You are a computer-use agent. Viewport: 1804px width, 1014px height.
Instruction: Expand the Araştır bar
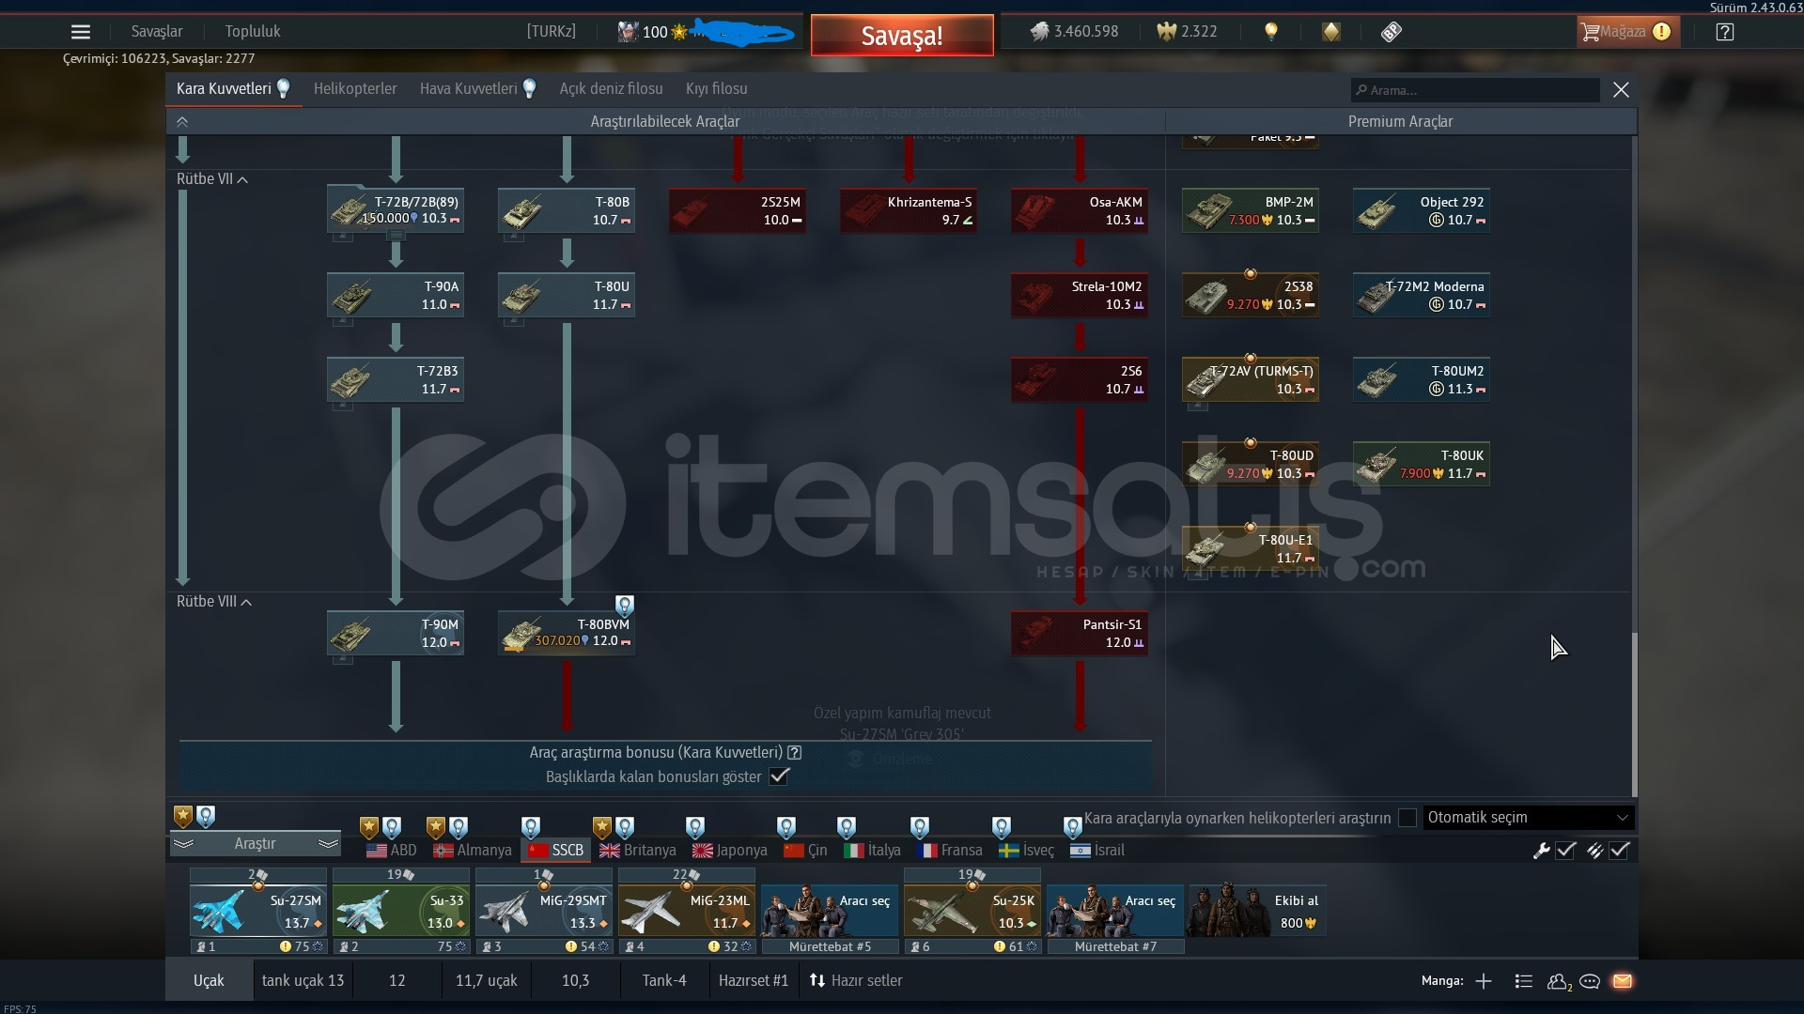tap(255, 844)
